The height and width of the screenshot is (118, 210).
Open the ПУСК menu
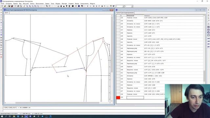point(2,4)
